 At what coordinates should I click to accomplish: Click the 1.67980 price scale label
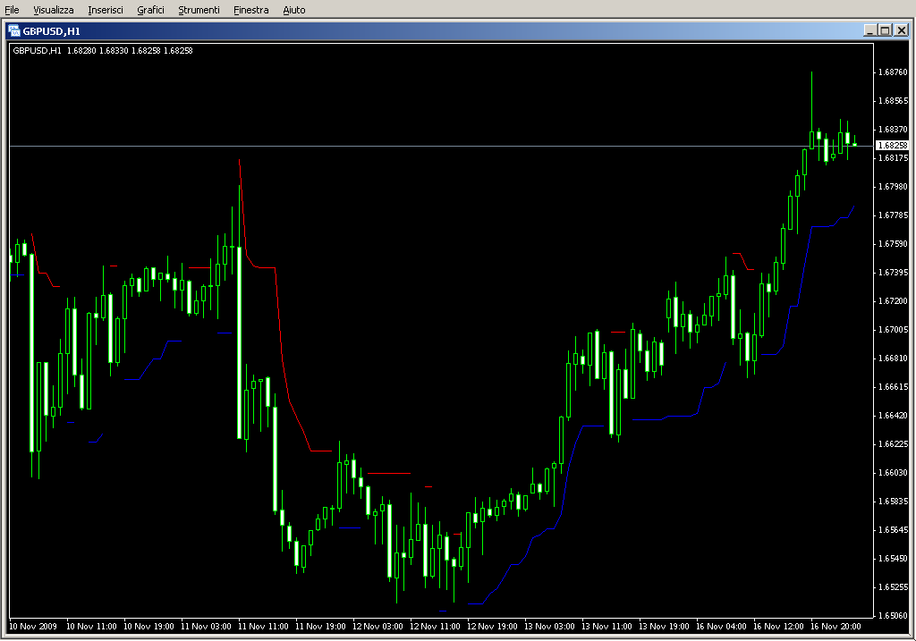tap(893, 187)
